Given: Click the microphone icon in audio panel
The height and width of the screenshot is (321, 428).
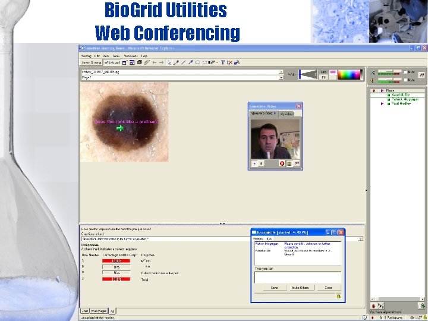Looking at the screenshot, I should 373,72.
